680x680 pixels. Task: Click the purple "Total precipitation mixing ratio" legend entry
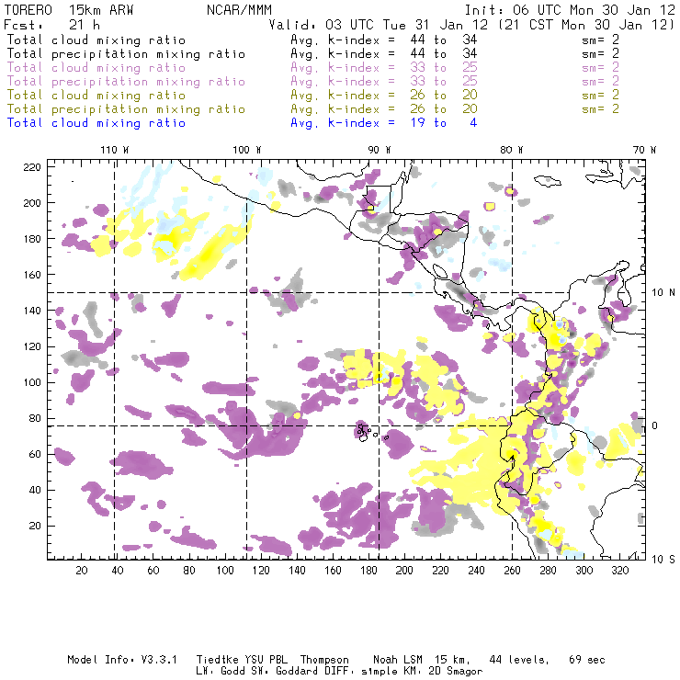126,82
